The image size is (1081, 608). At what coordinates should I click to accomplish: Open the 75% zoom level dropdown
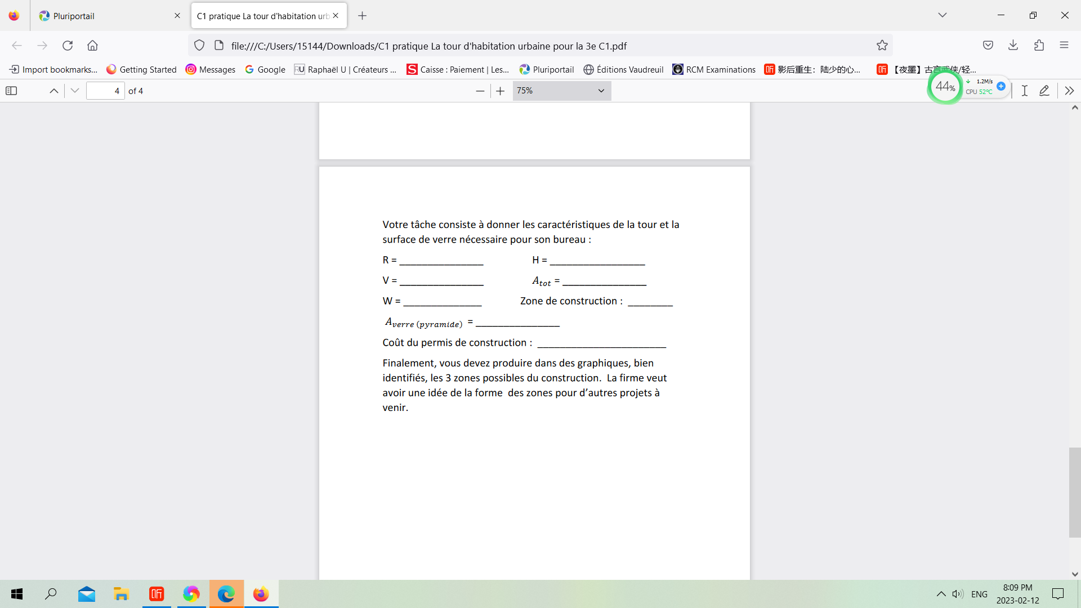point(561,91)
